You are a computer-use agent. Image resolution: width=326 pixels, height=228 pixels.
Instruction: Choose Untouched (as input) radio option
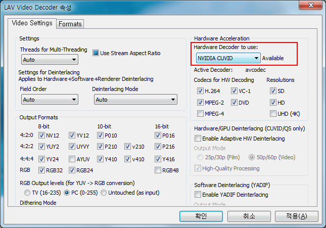104,193
